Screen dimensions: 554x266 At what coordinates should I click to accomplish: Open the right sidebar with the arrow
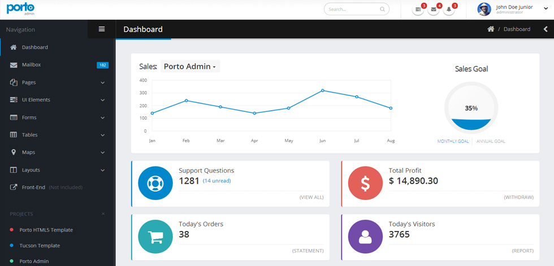pos(545,29)
